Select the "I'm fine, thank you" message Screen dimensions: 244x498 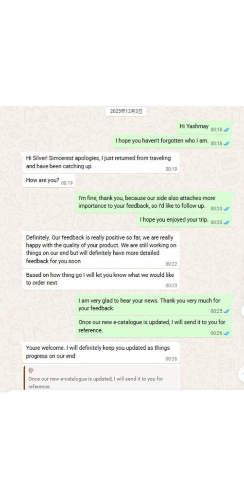(154, 202)
